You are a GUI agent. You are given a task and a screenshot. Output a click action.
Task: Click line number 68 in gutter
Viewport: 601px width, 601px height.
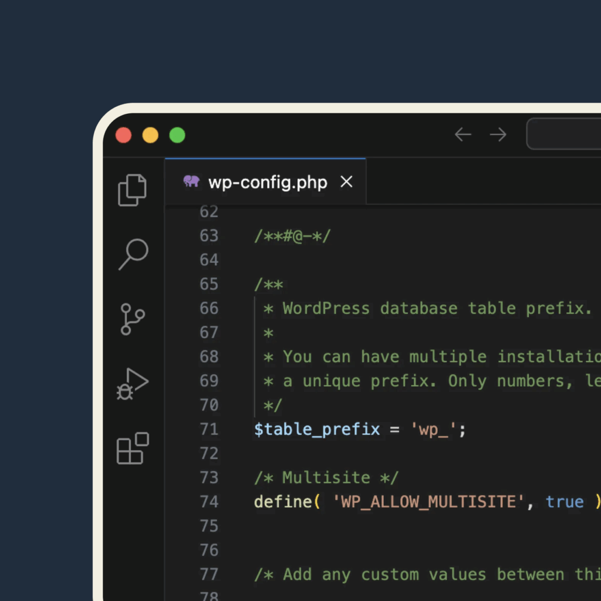(209, 356)
